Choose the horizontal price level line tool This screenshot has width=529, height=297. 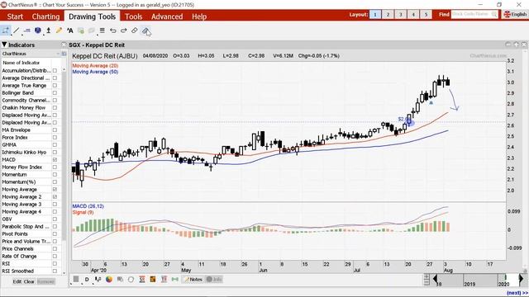click(x=27, y=31)
